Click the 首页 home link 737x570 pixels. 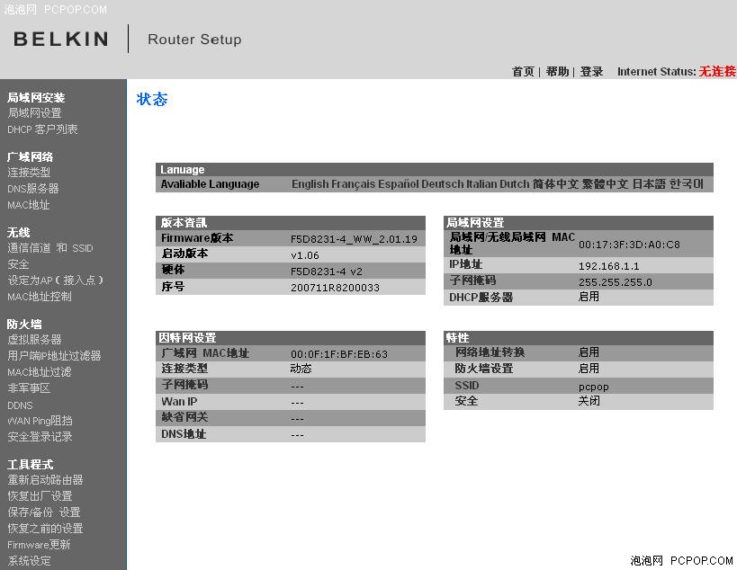(x=523, y=72)
